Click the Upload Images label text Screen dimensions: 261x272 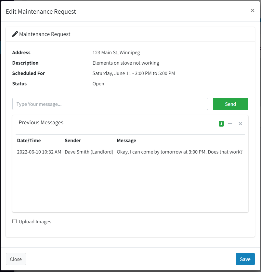tap(35, 222)
